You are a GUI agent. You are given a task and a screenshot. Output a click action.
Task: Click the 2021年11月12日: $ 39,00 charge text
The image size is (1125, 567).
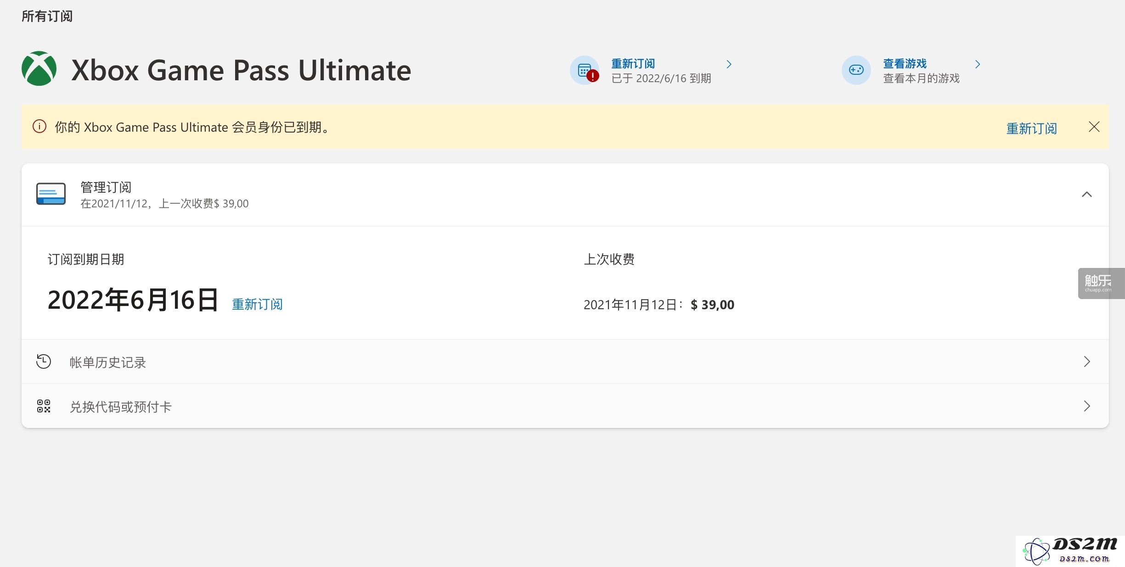pos(659,305)
